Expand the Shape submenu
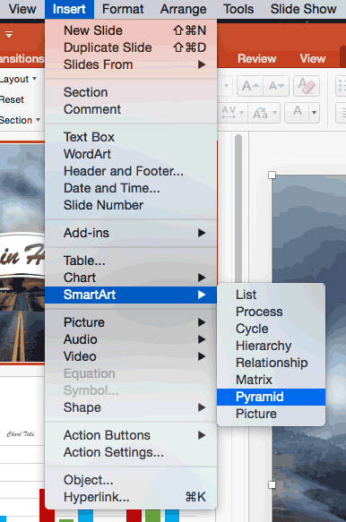346x522 pixels. 131,407
